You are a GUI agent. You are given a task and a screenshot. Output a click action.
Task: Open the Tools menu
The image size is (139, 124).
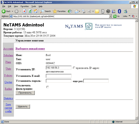34,6
